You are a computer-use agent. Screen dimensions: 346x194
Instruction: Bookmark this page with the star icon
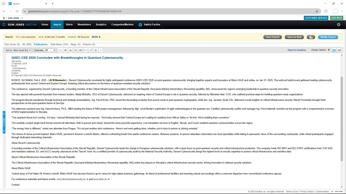tap(317, 11)
